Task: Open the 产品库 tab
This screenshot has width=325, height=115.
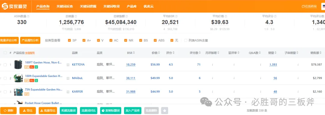Action: 132,6
